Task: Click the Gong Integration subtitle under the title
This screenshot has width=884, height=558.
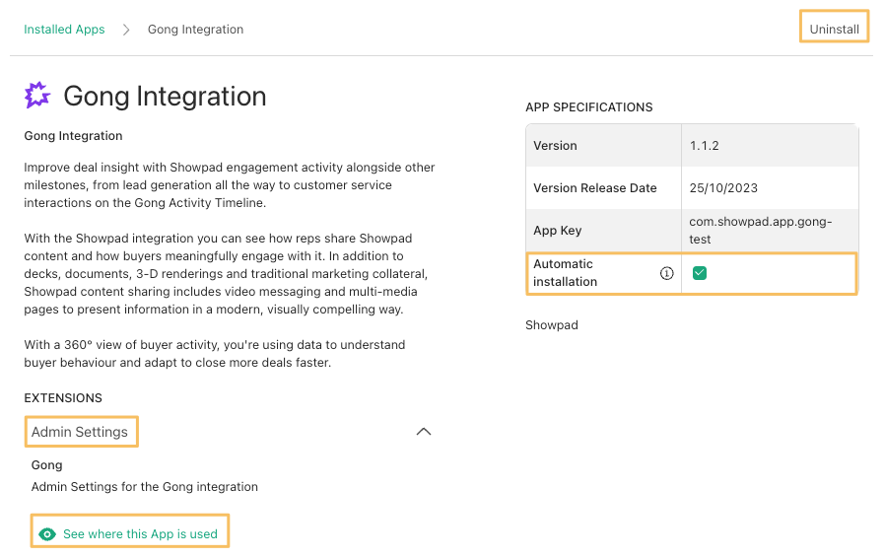Action: tap(73, 135)
